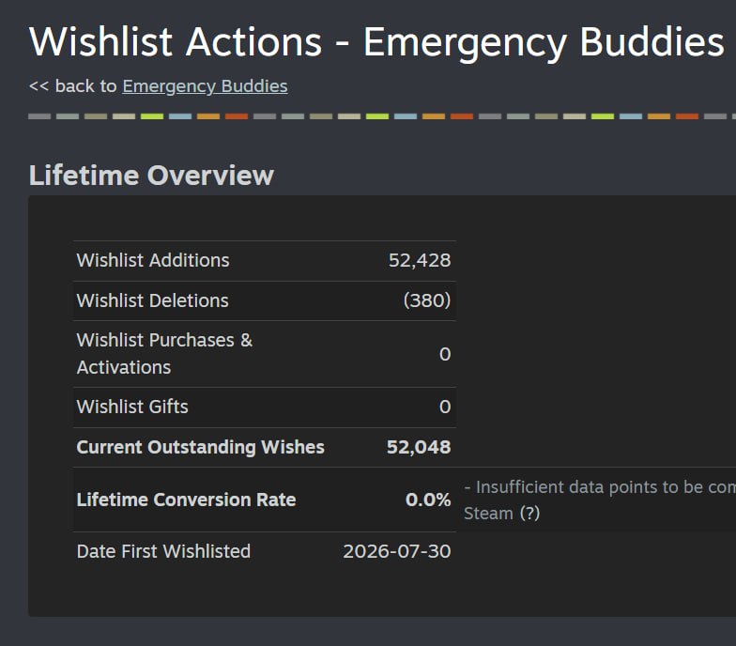The width and height of the screenshot is (736, 646).
Task: Click the first green dash in divider
Action: click(x=152, y=116)
